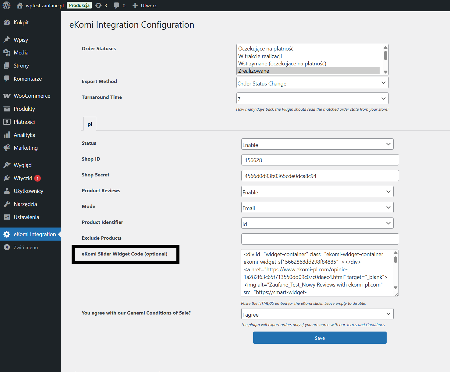Click the home icon beside wptest.zaufane.pl

point(20,5)
